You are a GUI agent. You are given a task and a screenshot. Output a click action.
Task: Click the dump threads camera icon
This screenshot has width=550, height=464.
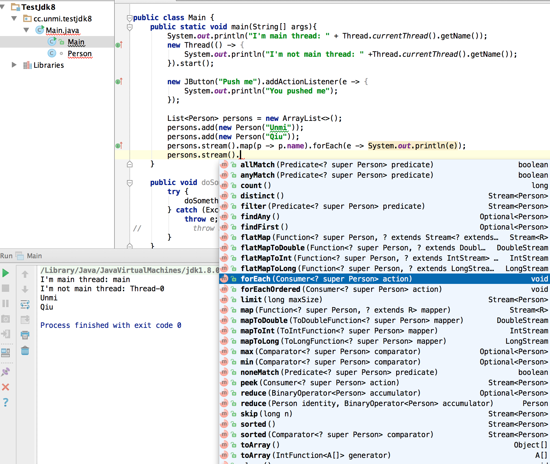click(5, 319)
